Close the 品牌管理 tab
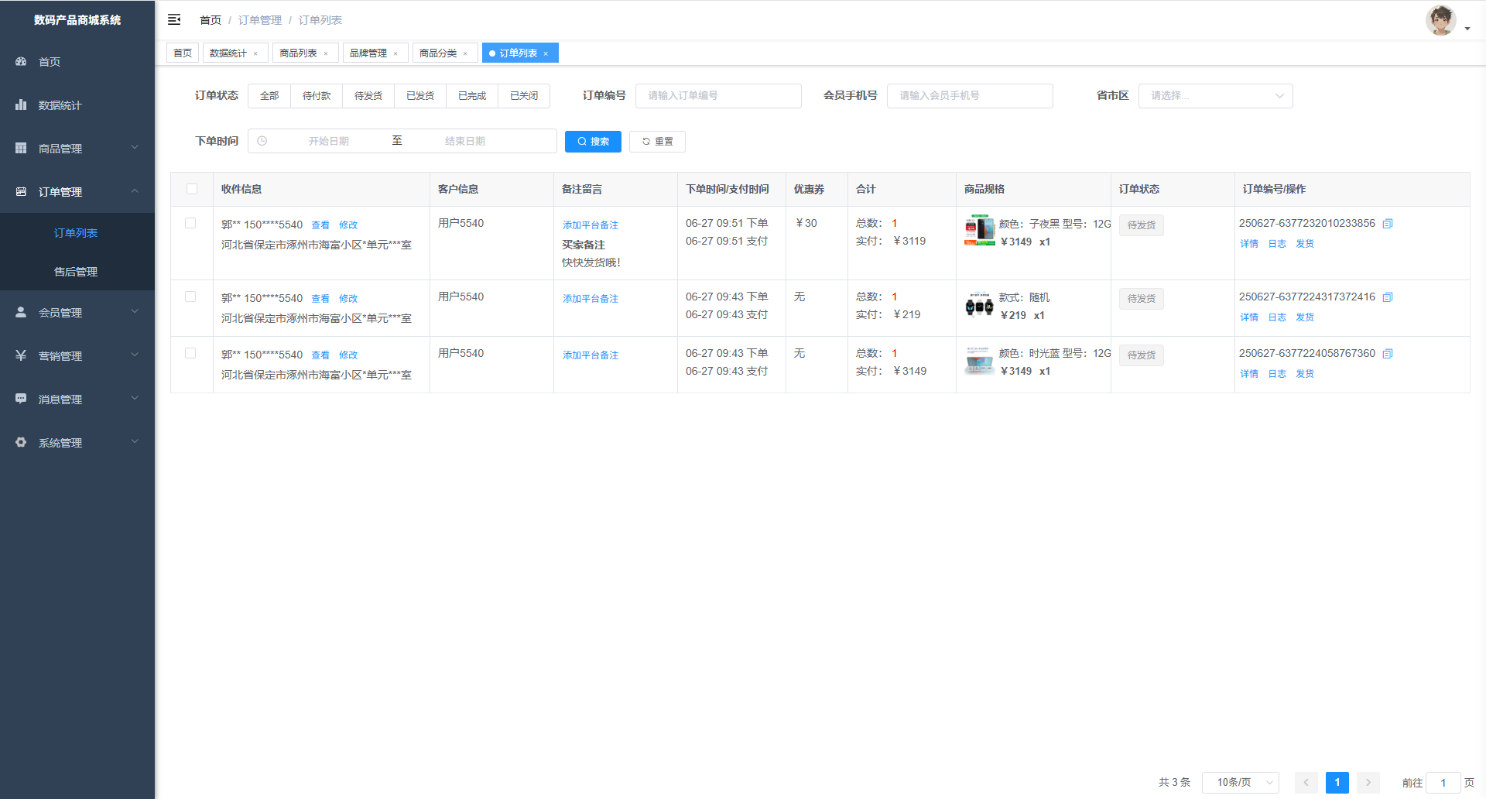 point(395,53)
